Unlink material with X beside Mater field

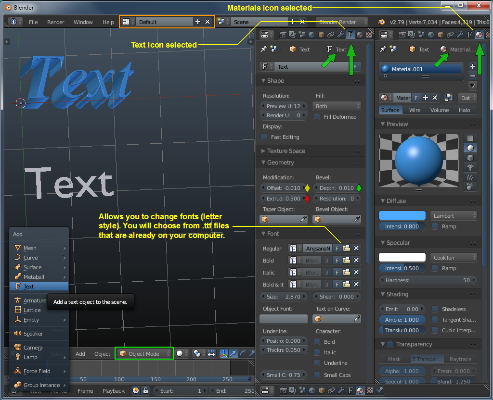tap(435, 98)
